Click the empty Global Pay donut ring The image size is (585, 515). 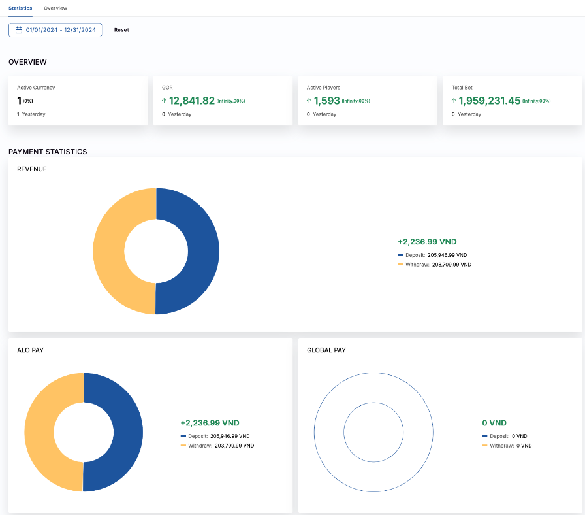coord(329,432)
